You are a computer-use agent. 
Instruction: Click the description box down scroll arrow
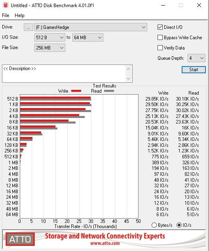[128, 78]
